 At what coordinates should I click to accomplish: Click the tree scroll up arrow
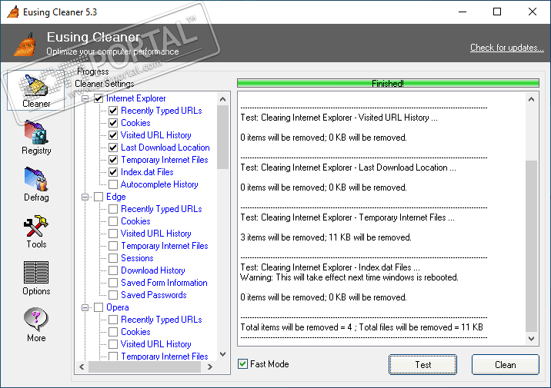(223, 99)
